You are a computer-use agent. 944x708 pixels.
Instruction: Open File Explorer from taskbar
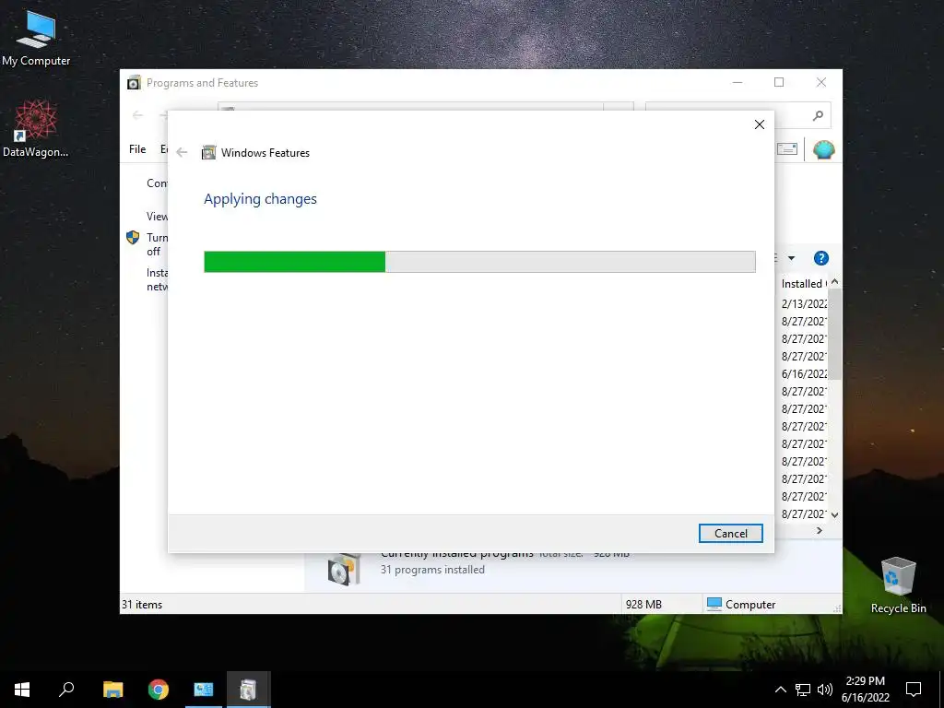tap(112, 690)
